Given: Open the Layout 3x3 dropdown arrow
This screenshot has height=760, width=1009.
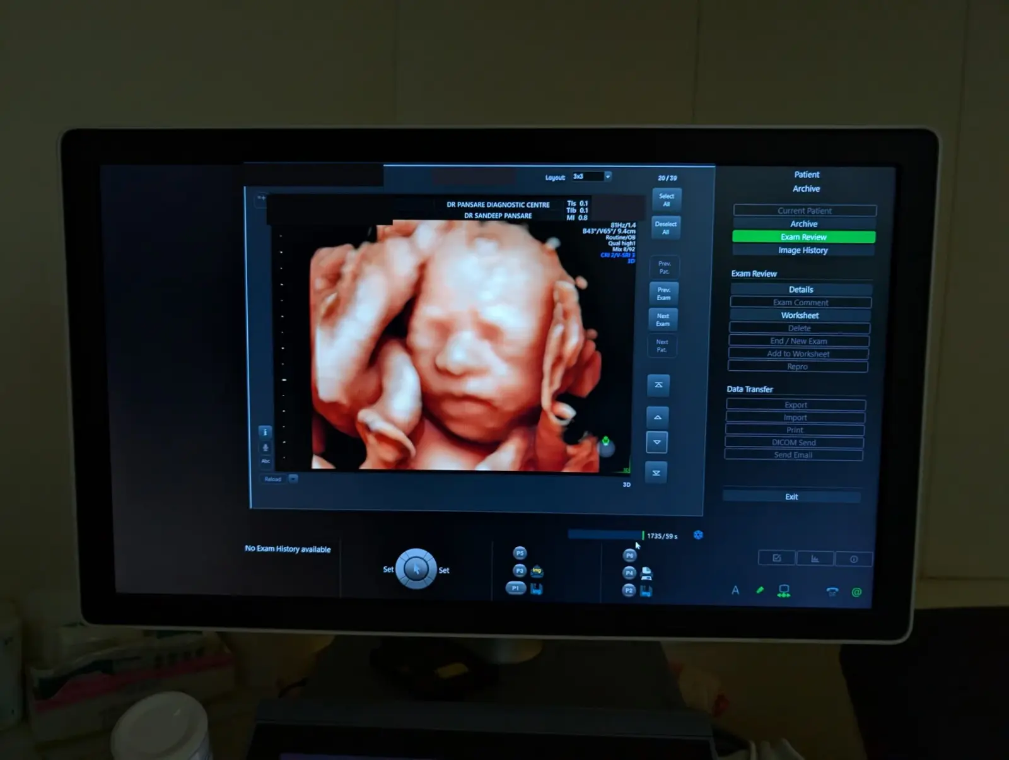Looking at the screenshot, I should (x=608, y=177).
